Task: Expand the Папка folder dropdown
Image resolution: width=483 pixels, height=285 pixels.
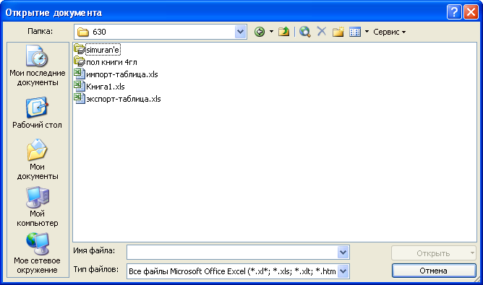Action: click(240, 32)
